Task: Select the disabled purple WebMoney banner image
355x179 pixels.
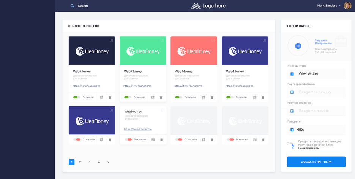Action: tap(92, 120)
